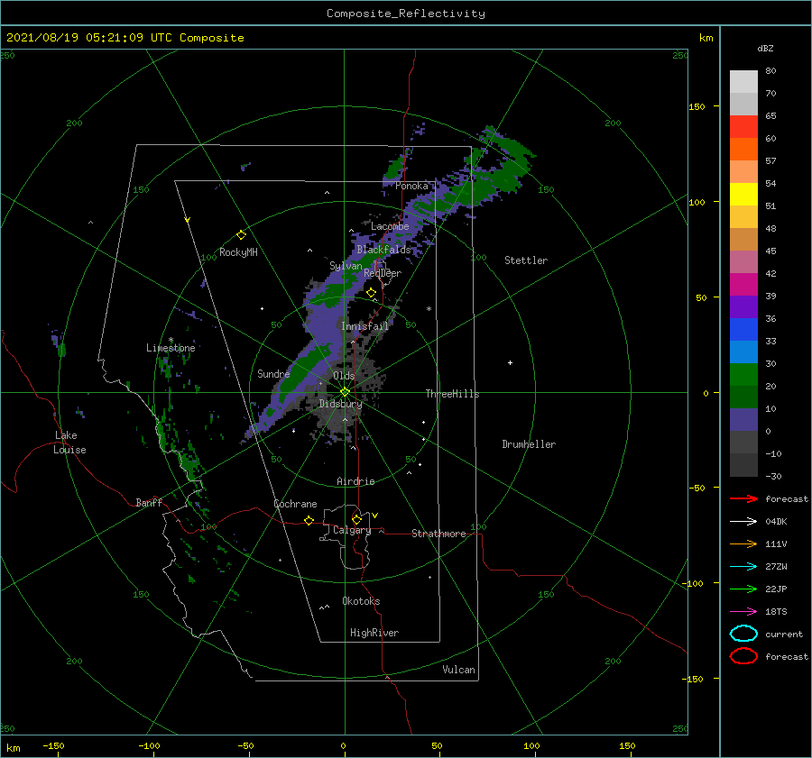Click the cyan current ellipse icon

click(x=743, y=634)
